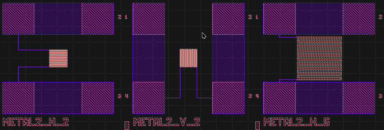Click pin number 2 right of METAL2_V_2
Image resolution: width=384 pixels, height=130 pixels.
[x=250, y=17]
